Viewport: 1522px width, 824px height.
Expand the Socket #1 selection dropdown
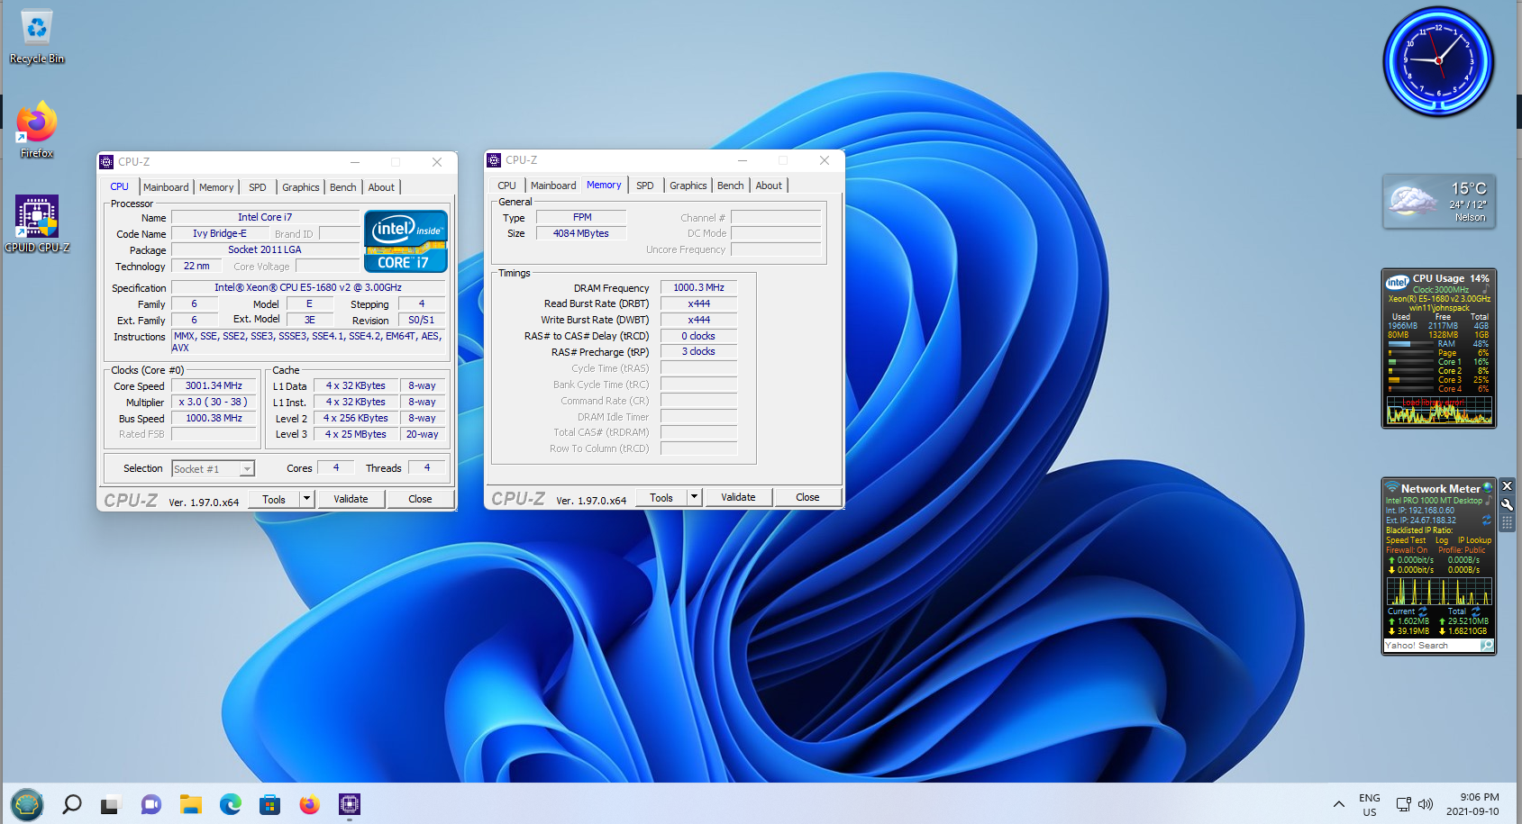click(x=247, y=469)
